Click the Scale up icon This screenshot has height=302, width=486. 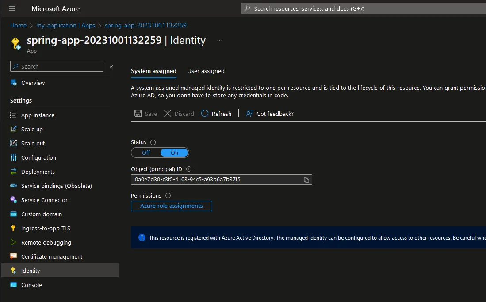pos(13,129)
